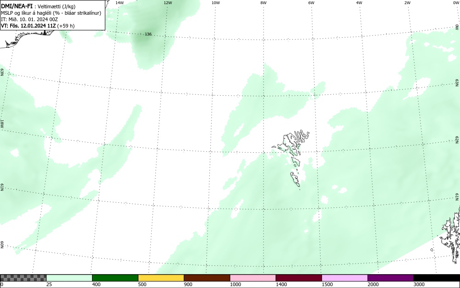This screenshot has height=288, width=460.
Task: Click the legend value 900
Action: coord(188,284)
